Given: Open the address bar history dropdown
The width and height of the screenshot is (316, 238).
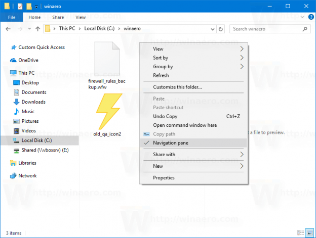Looking at the screenshot, I should click(x=213, y=29).
